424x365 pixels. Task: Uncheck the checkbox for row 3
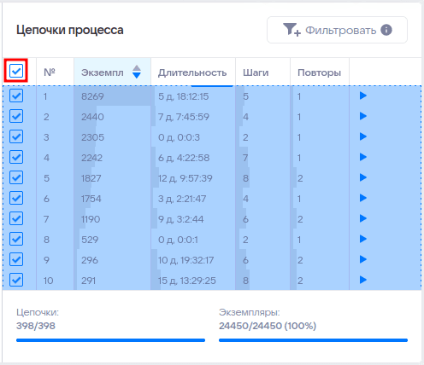coord(16,136)
